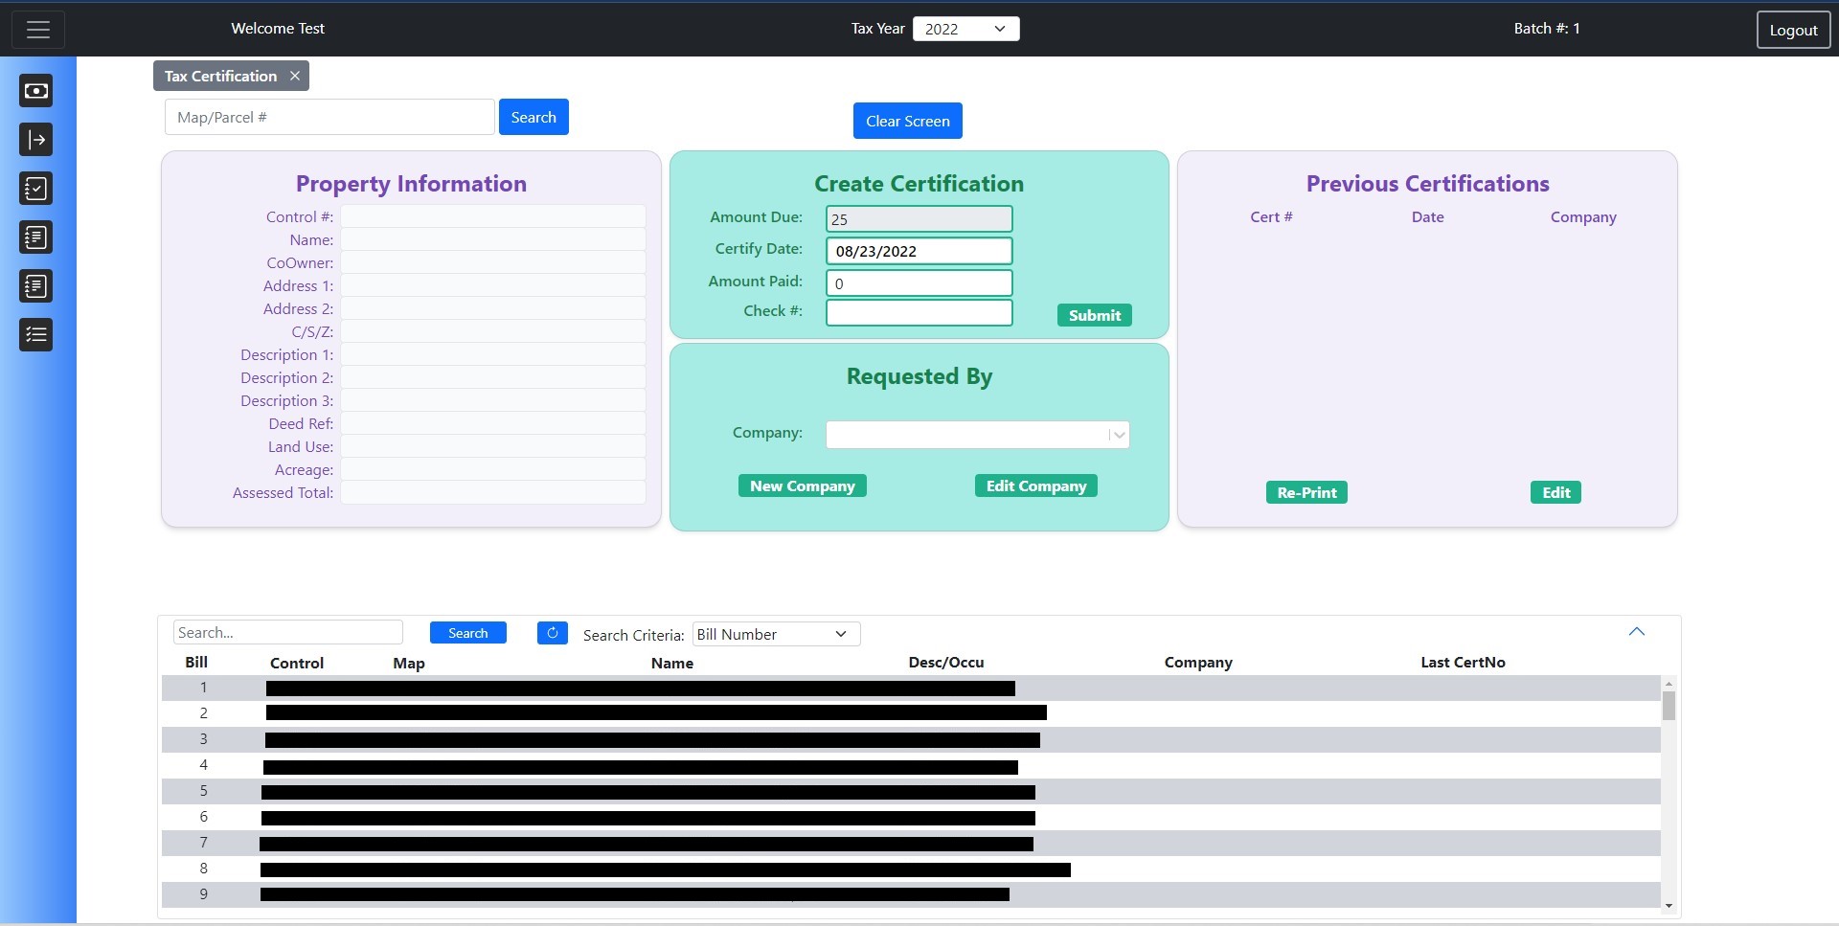Click the Bill column header
Image resolution: width=1839 pixels, height=926 pixels.
[196, 662]
